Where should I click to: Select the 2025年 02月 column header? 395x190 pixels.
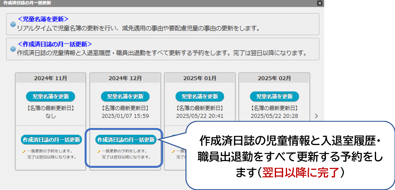tap(274, 78)
